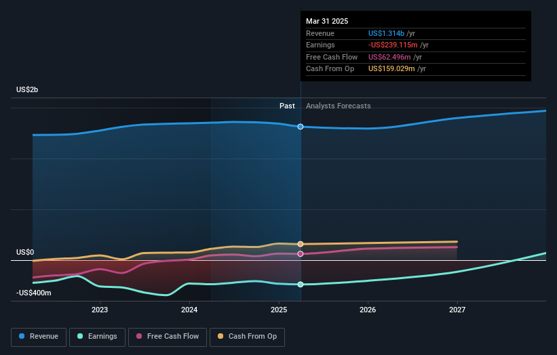Click the Earnings teal data point
The height and width of the screenshot is (355, 557).
301,285
